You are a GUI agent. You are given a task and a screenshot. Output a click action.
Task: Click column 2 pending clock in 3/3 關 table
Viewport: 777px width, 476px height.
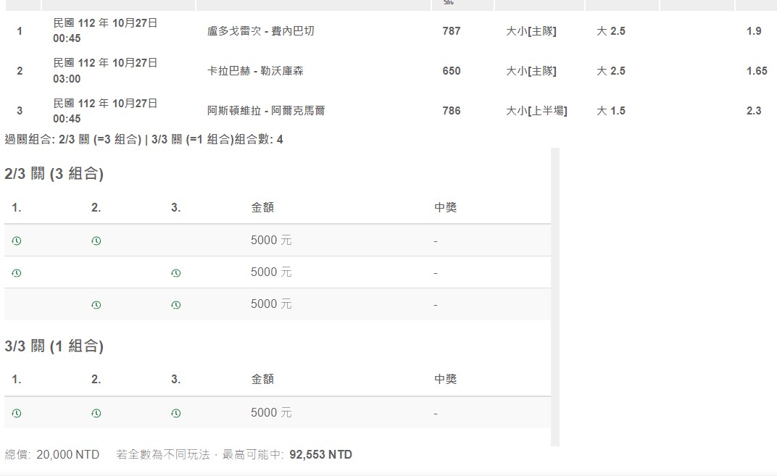coord(96,413)
